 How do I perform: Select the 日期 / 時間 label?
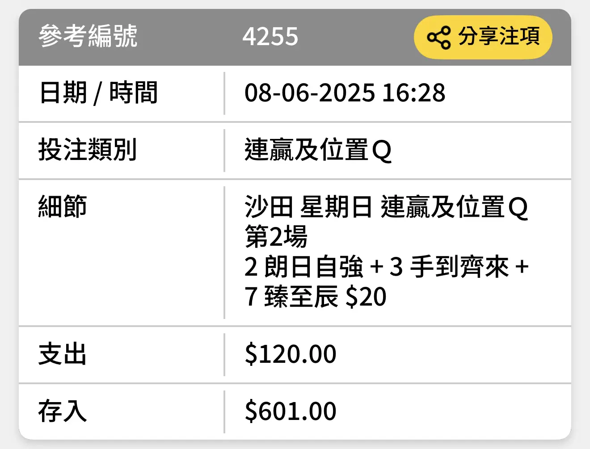99,93
